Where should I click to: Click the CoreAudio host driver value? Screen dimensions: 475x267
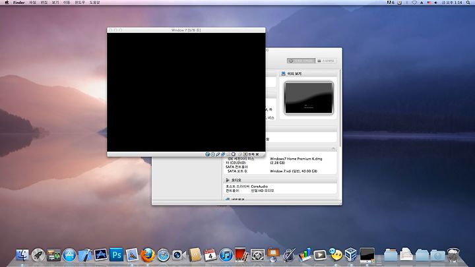tap(259, 187)
